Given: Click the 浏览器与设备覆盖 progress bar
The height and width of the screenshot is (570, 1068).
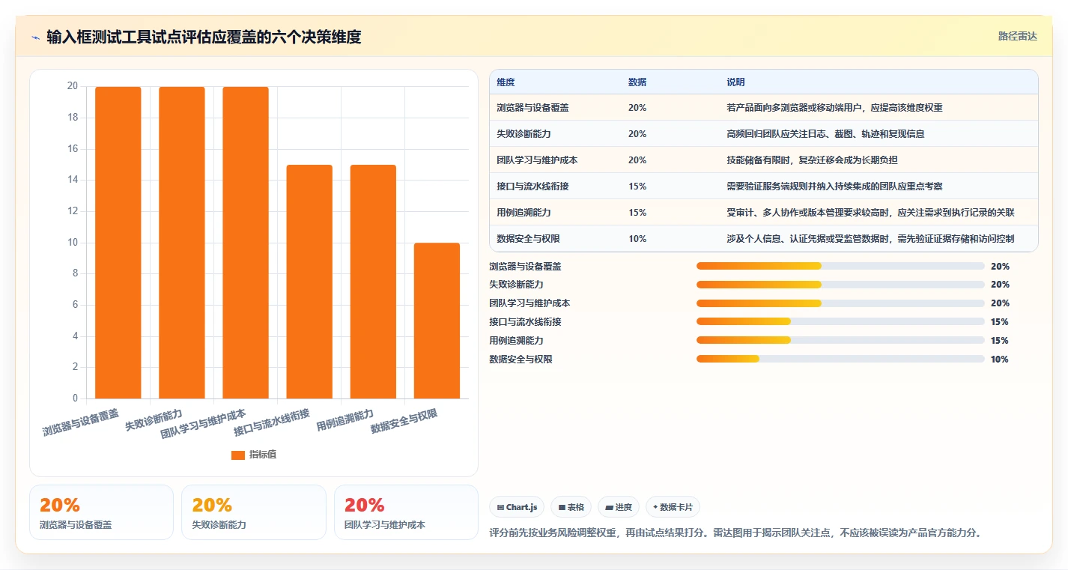Looking at the screenshot, I should 840,266.
